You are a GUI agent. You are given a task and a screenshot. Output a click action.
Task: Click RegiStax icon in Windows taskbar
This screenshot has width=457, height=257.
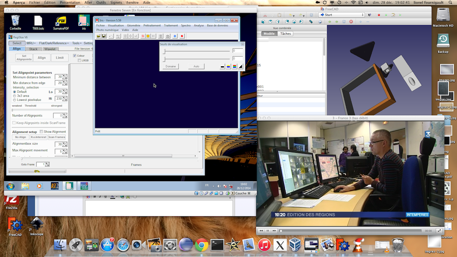pyautogui.click(x=84, y=186)
